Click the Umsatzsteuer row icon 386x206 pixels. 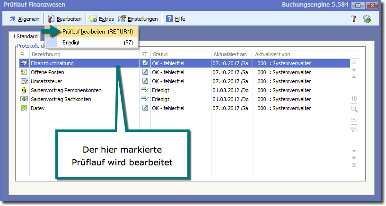pos(24,81)
